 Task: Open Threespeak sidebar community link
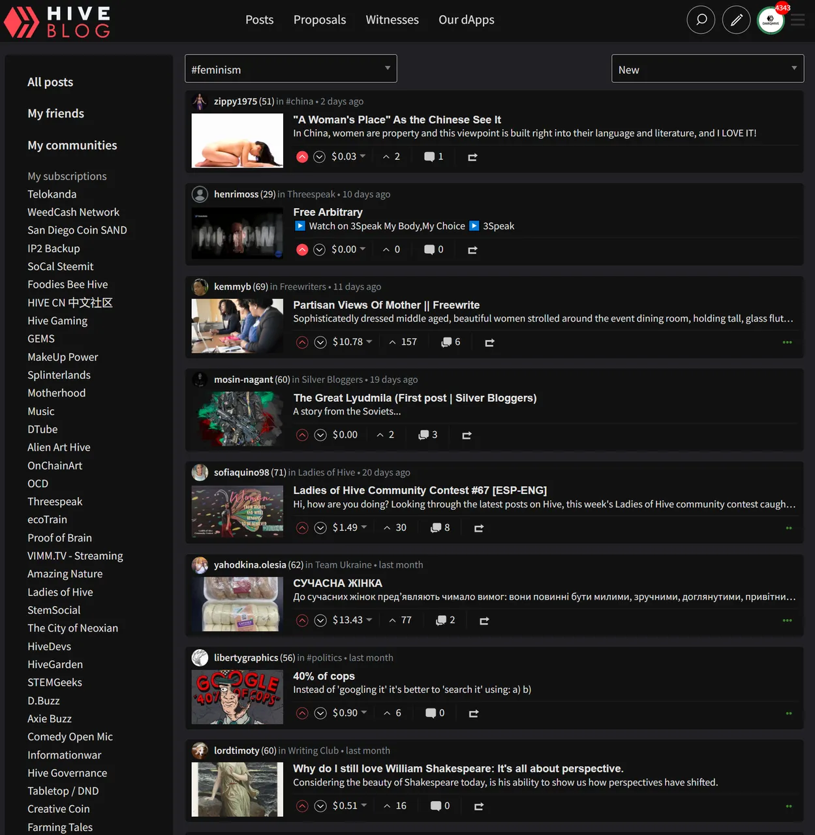tap(55, 502)
